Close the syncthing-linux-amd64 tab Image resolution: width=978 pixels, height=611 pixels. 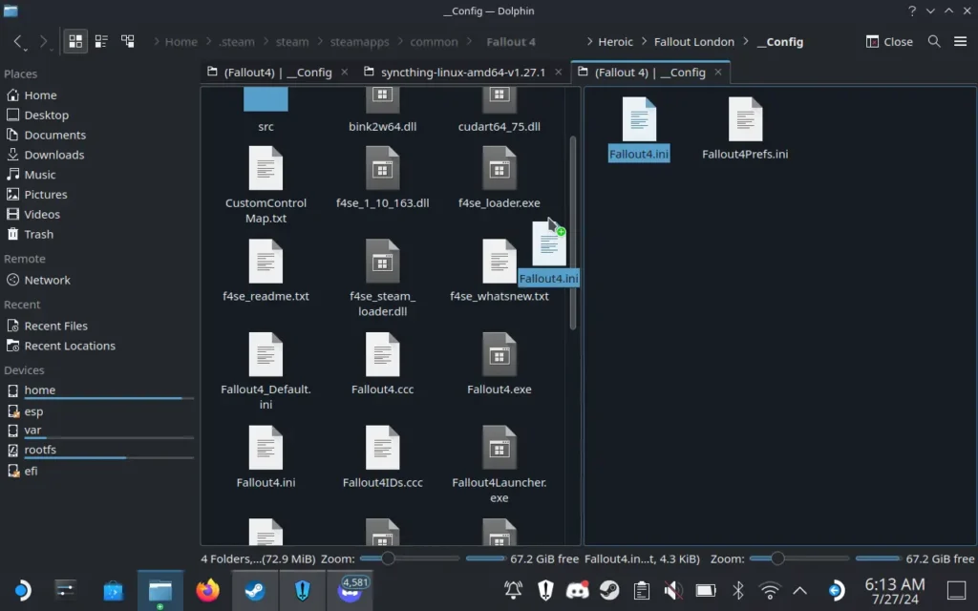(x=558, y=73)
